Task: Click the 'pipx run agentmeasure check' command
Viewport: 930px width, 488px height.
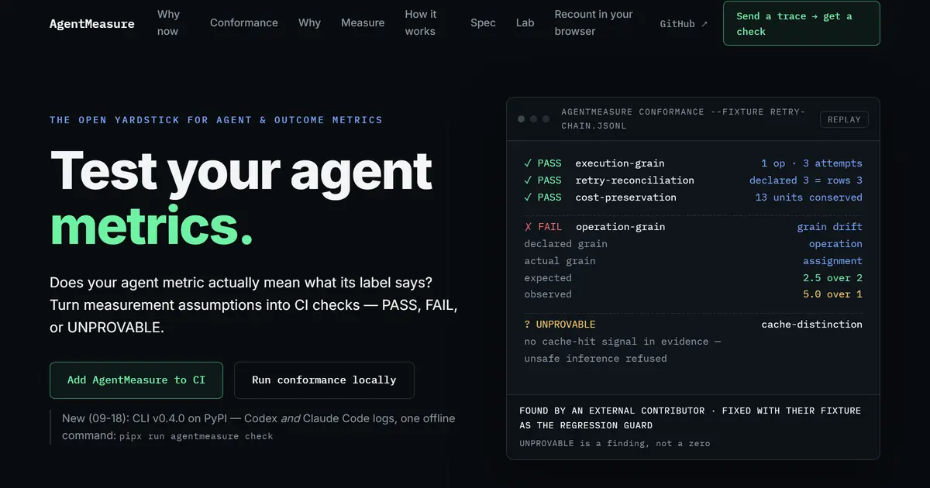Action: (x=196, y=436)
